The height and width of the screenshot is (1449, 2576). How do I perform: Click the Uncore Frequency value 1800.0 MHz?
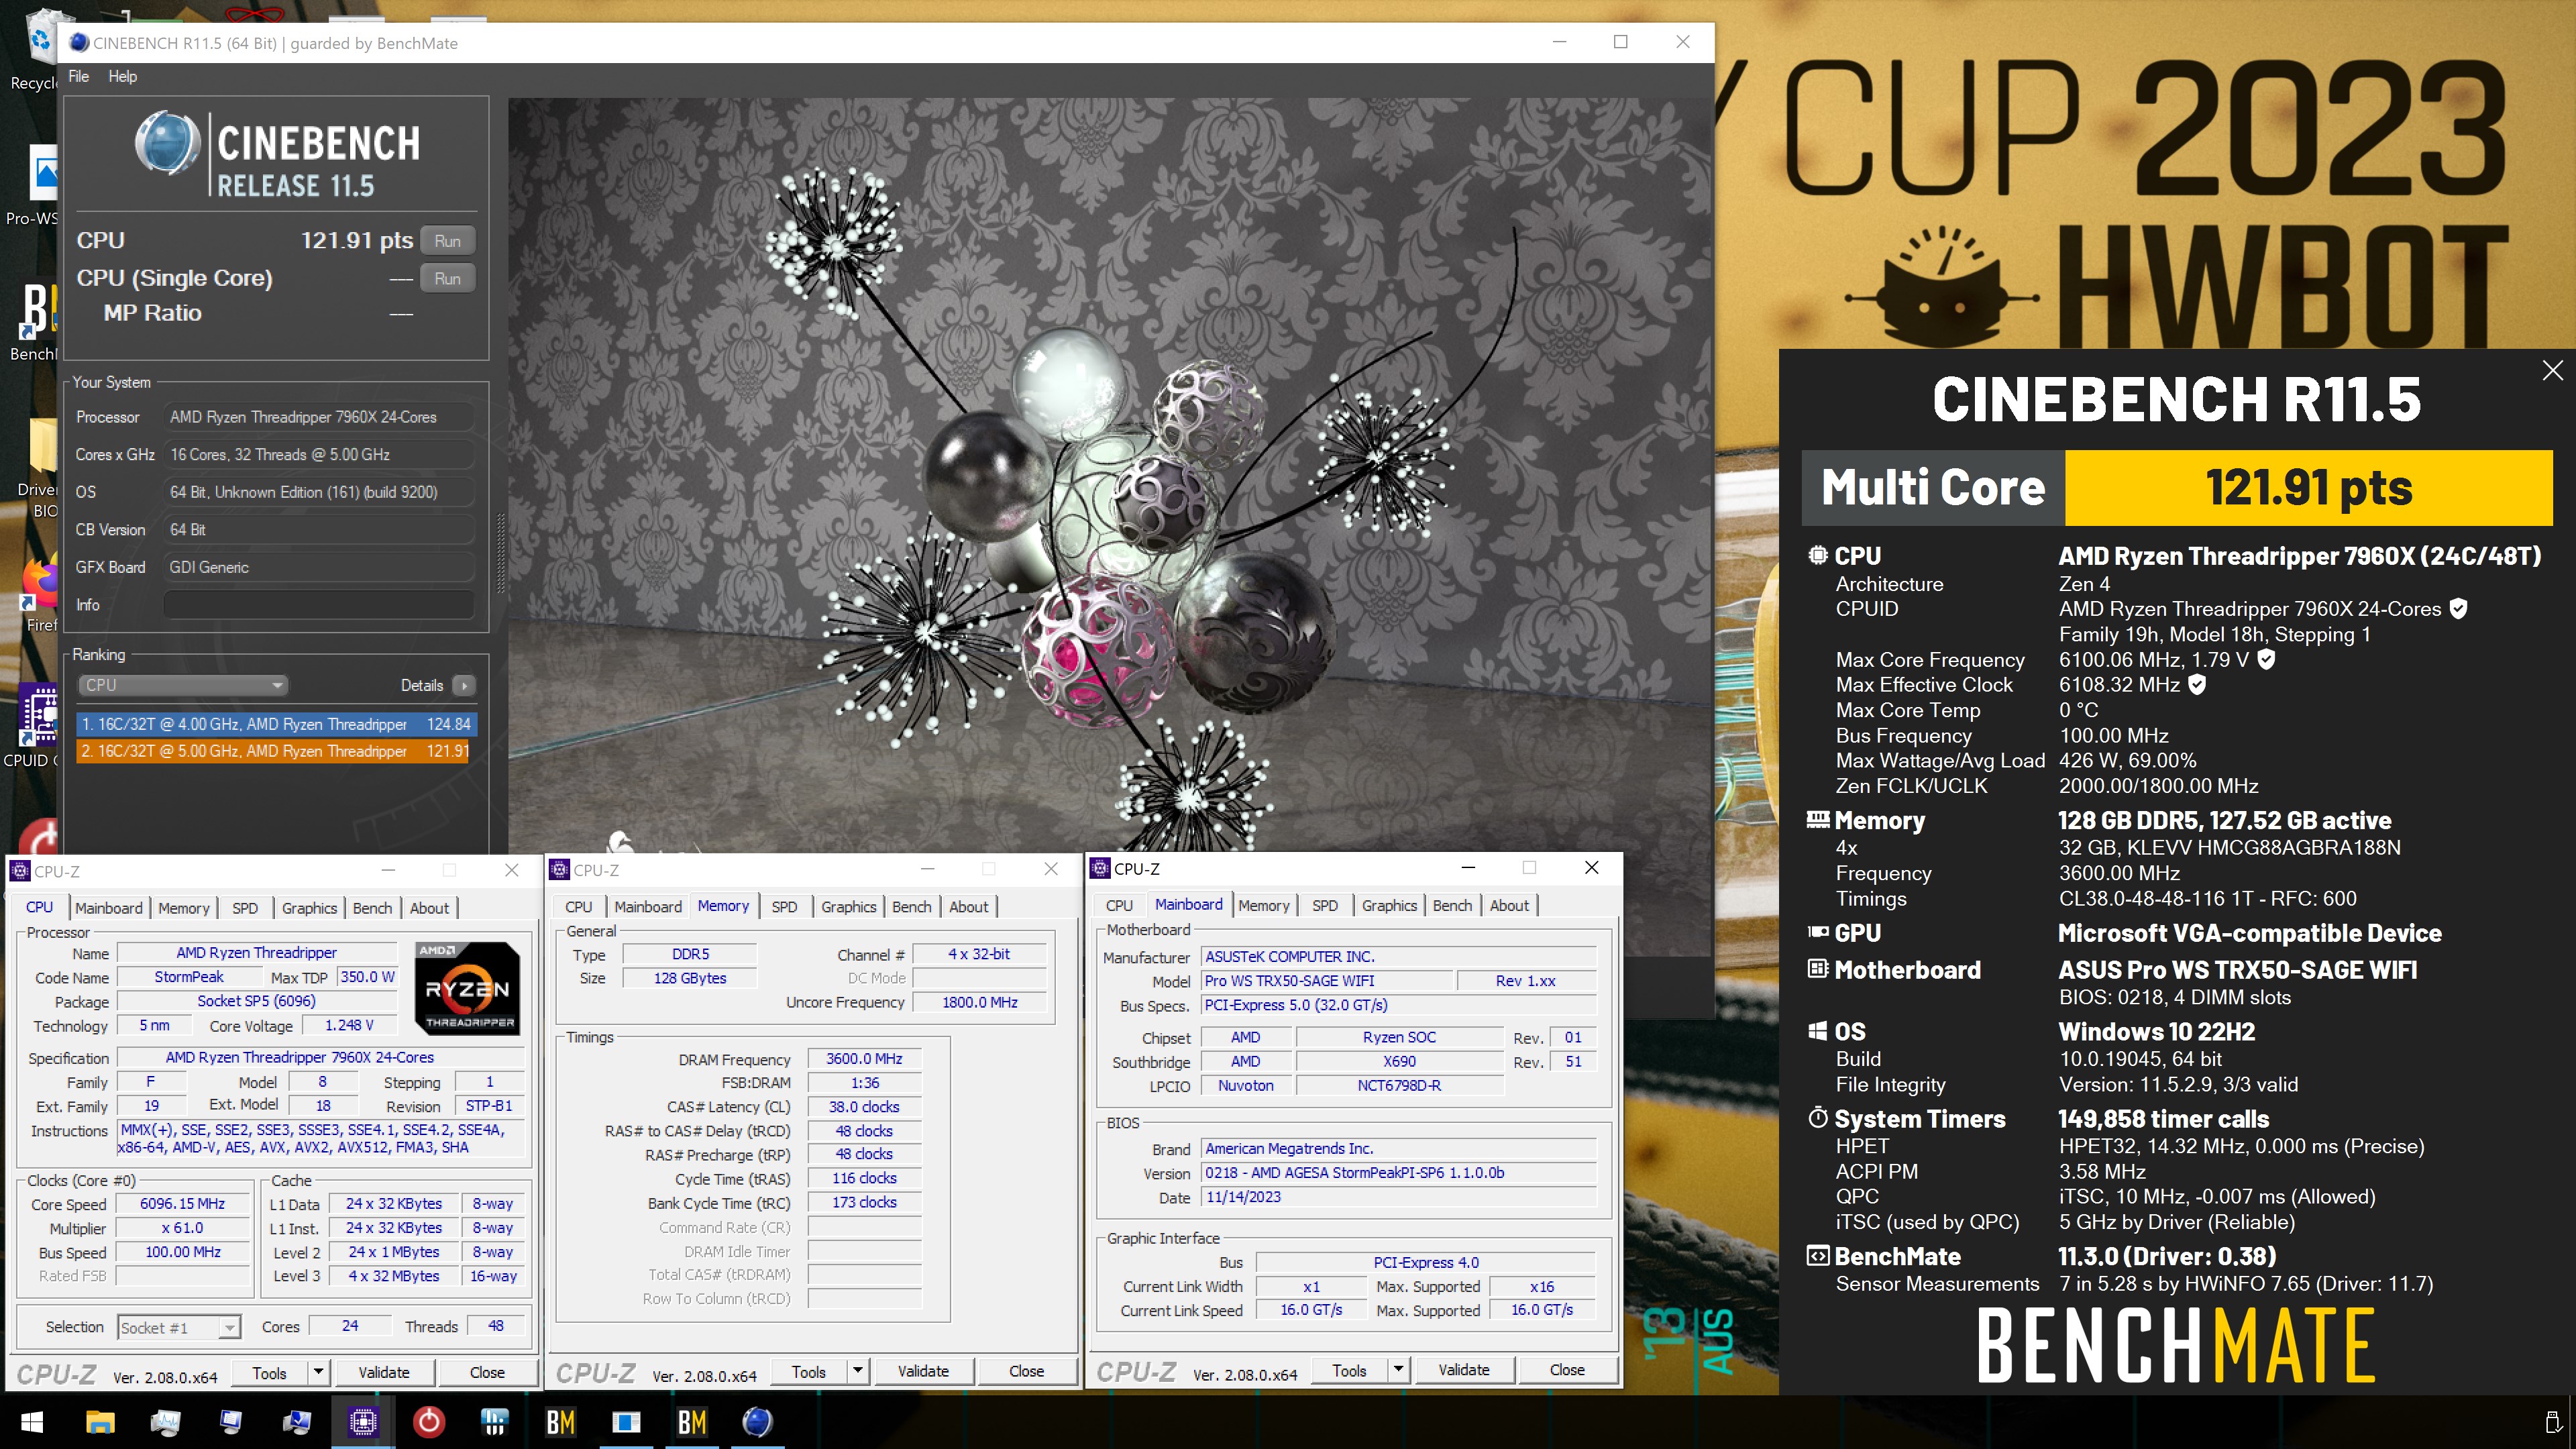coord(980,1002)
